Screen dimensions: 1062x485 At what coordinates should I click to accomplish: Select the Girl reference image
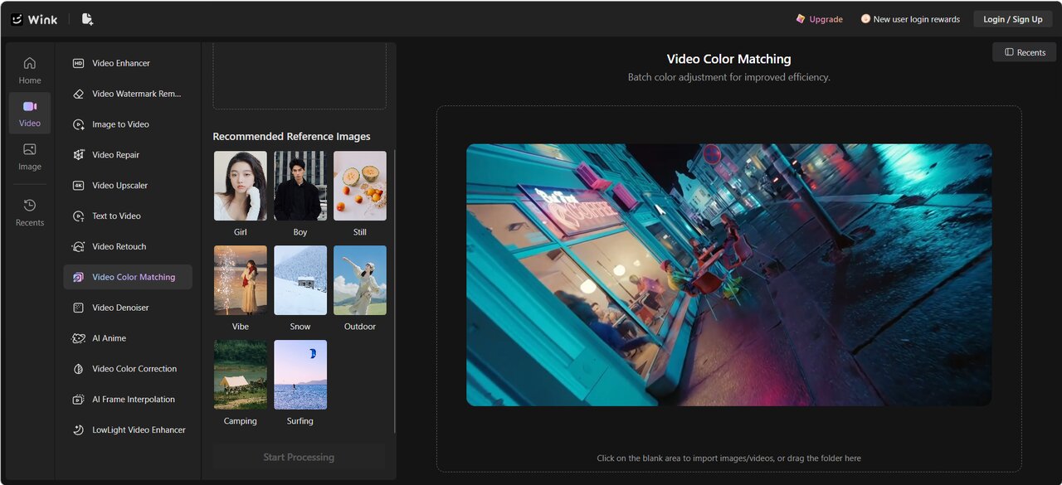[241, 186]
